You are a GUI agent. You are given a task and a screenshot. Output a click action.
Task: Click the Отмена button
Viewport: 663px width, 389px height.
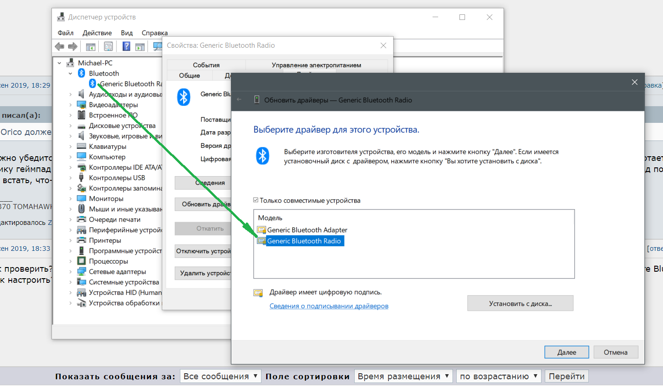616,352
